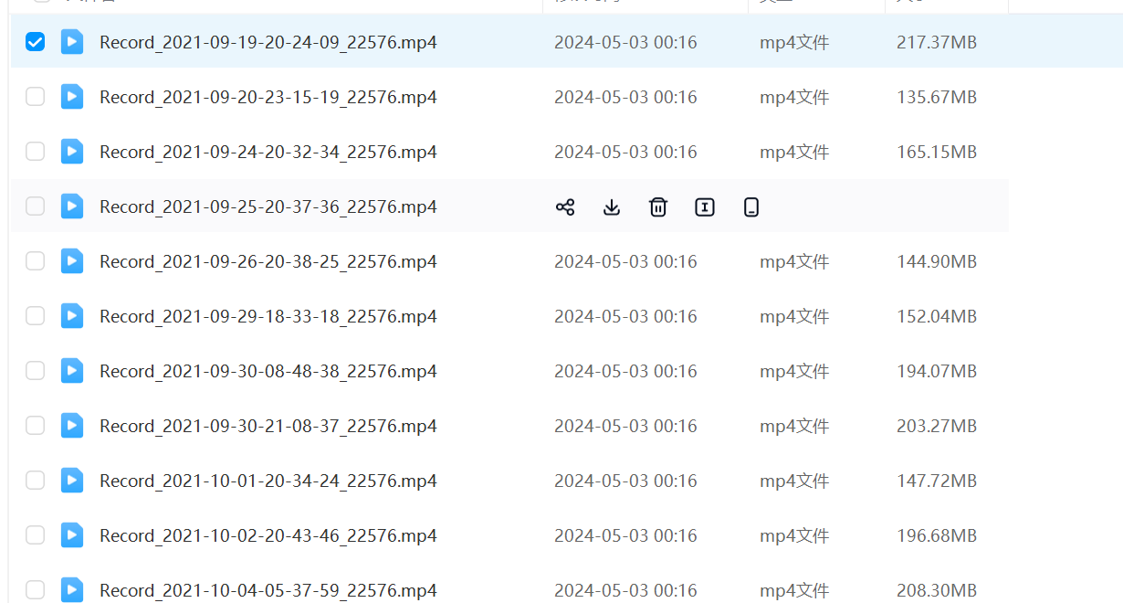The width and height of the screenshot is (1123, 603).
Task: Click the trash icon to delete file
Action: 658,207
